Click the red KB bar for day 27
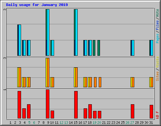Image resolution: width=161 pixels, height=126 pixels. tap(132, 112)
